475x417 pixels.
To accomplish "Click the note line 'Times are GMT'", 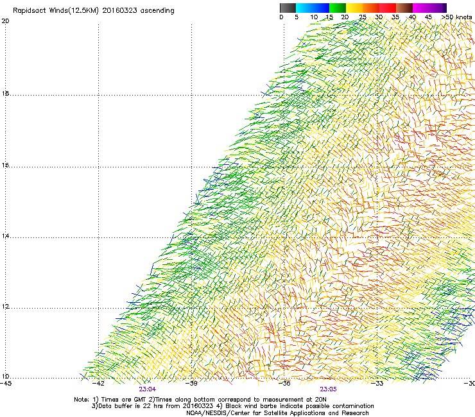I will (124, 400).
